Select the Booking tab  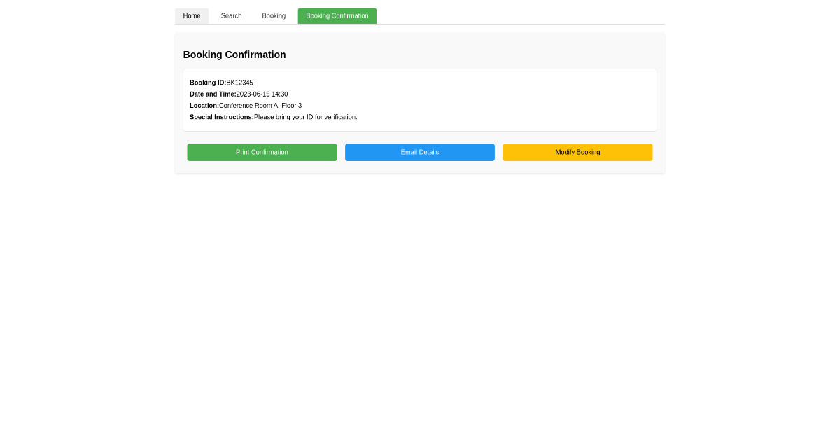coord(274,15)
